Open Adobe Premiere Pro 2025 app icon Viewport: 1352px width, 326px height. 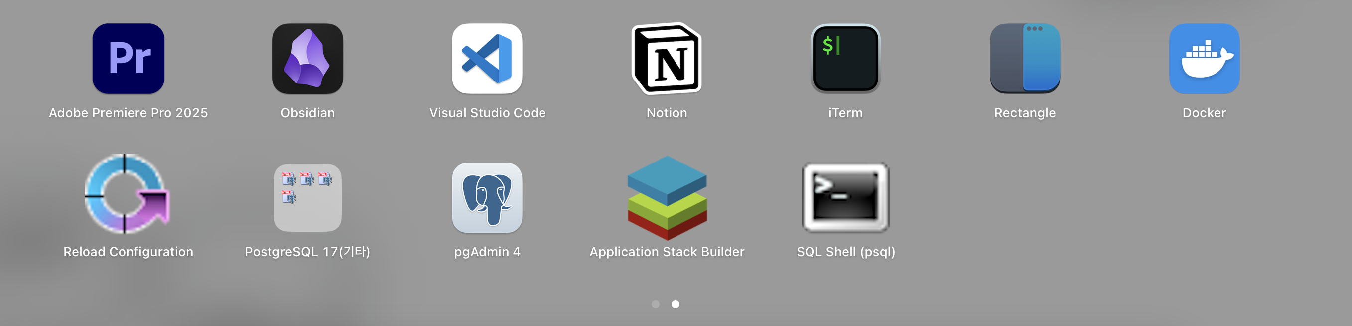click(x=128, y=59)
